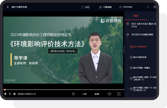Switch to the 课程 tab
The image size is (167, 108).
136,16
